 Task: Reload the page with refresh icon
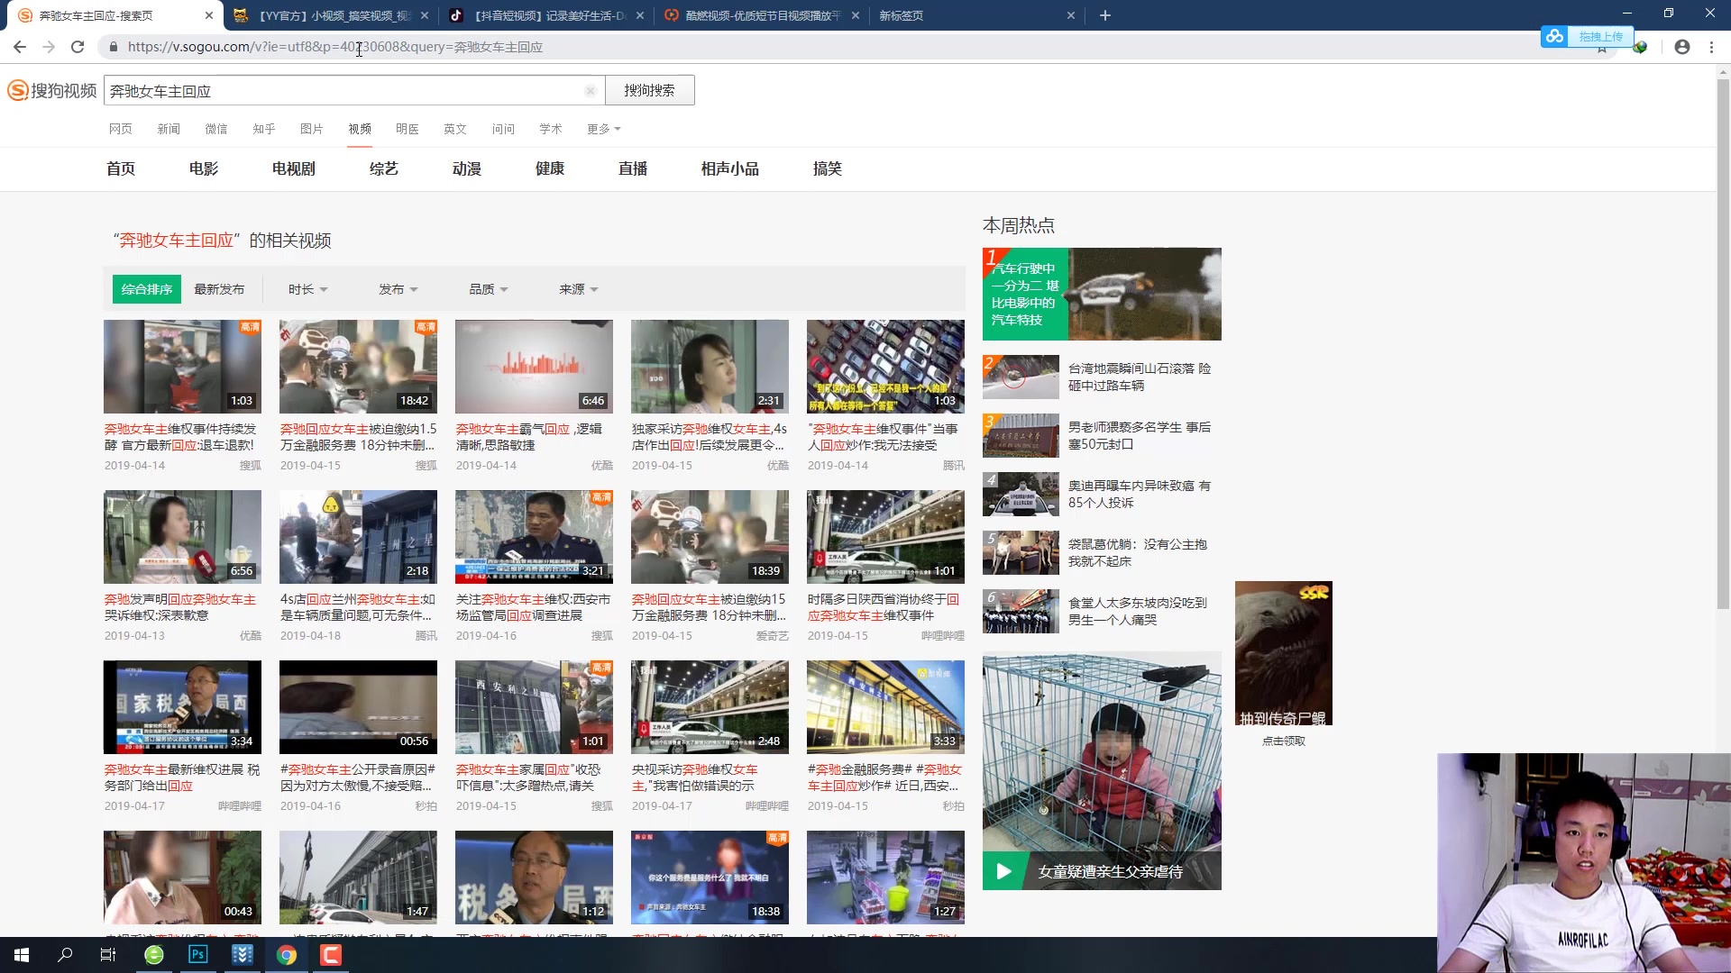(78, 47)
